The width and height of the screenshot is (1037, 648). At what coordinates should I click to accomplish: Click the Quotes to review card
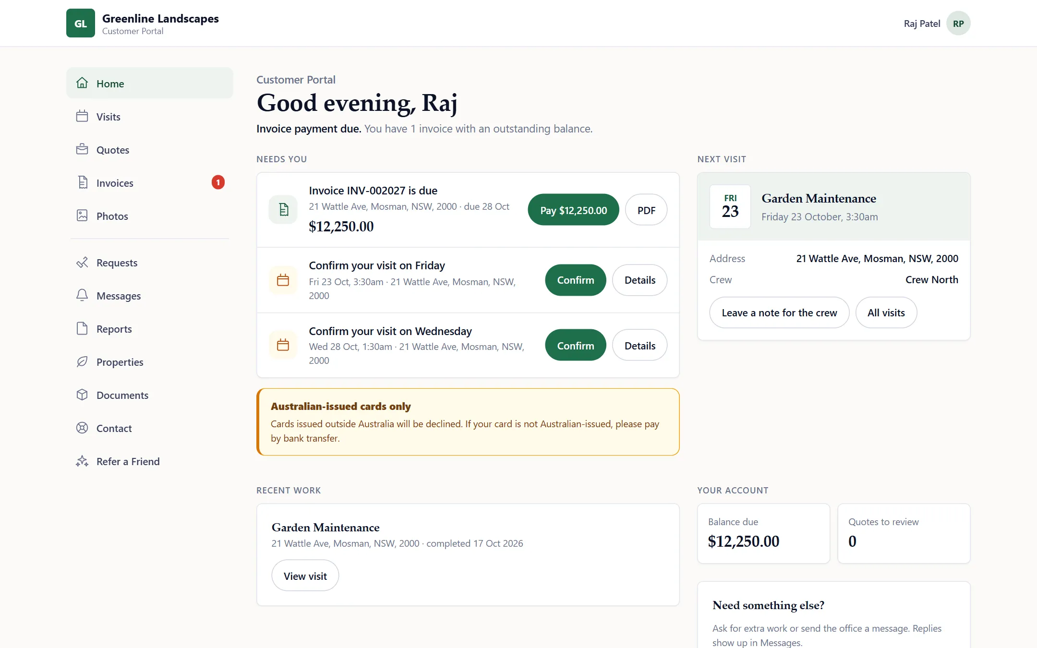tap(904, 533)
